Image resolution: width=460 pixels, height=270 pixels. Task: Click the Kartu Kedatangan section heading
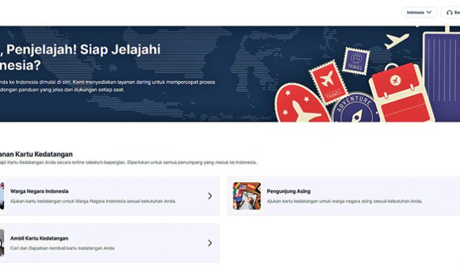pyautogui.click(x=37, y=154)
